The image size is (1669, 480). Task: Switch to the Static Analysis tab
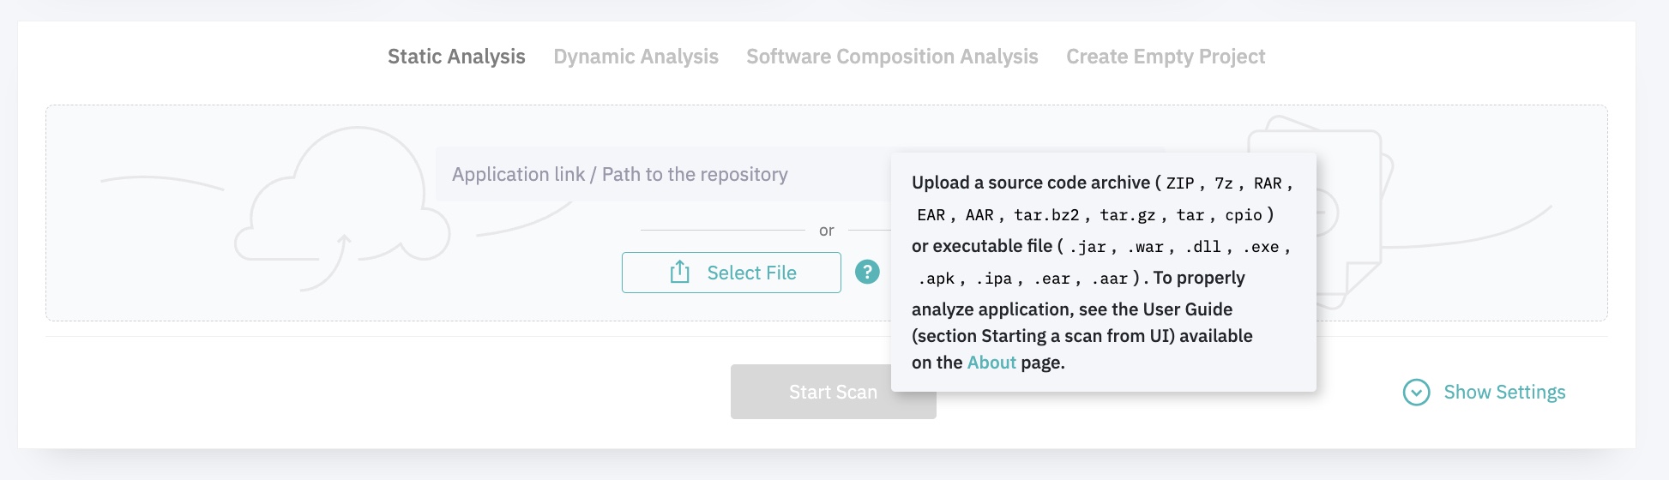(456, 57)
